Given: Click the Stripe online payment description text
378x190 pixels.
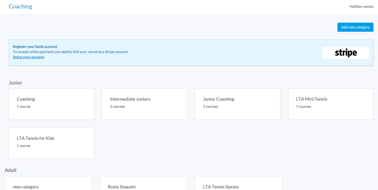Looking at the screenshot, I should (71, 52).
